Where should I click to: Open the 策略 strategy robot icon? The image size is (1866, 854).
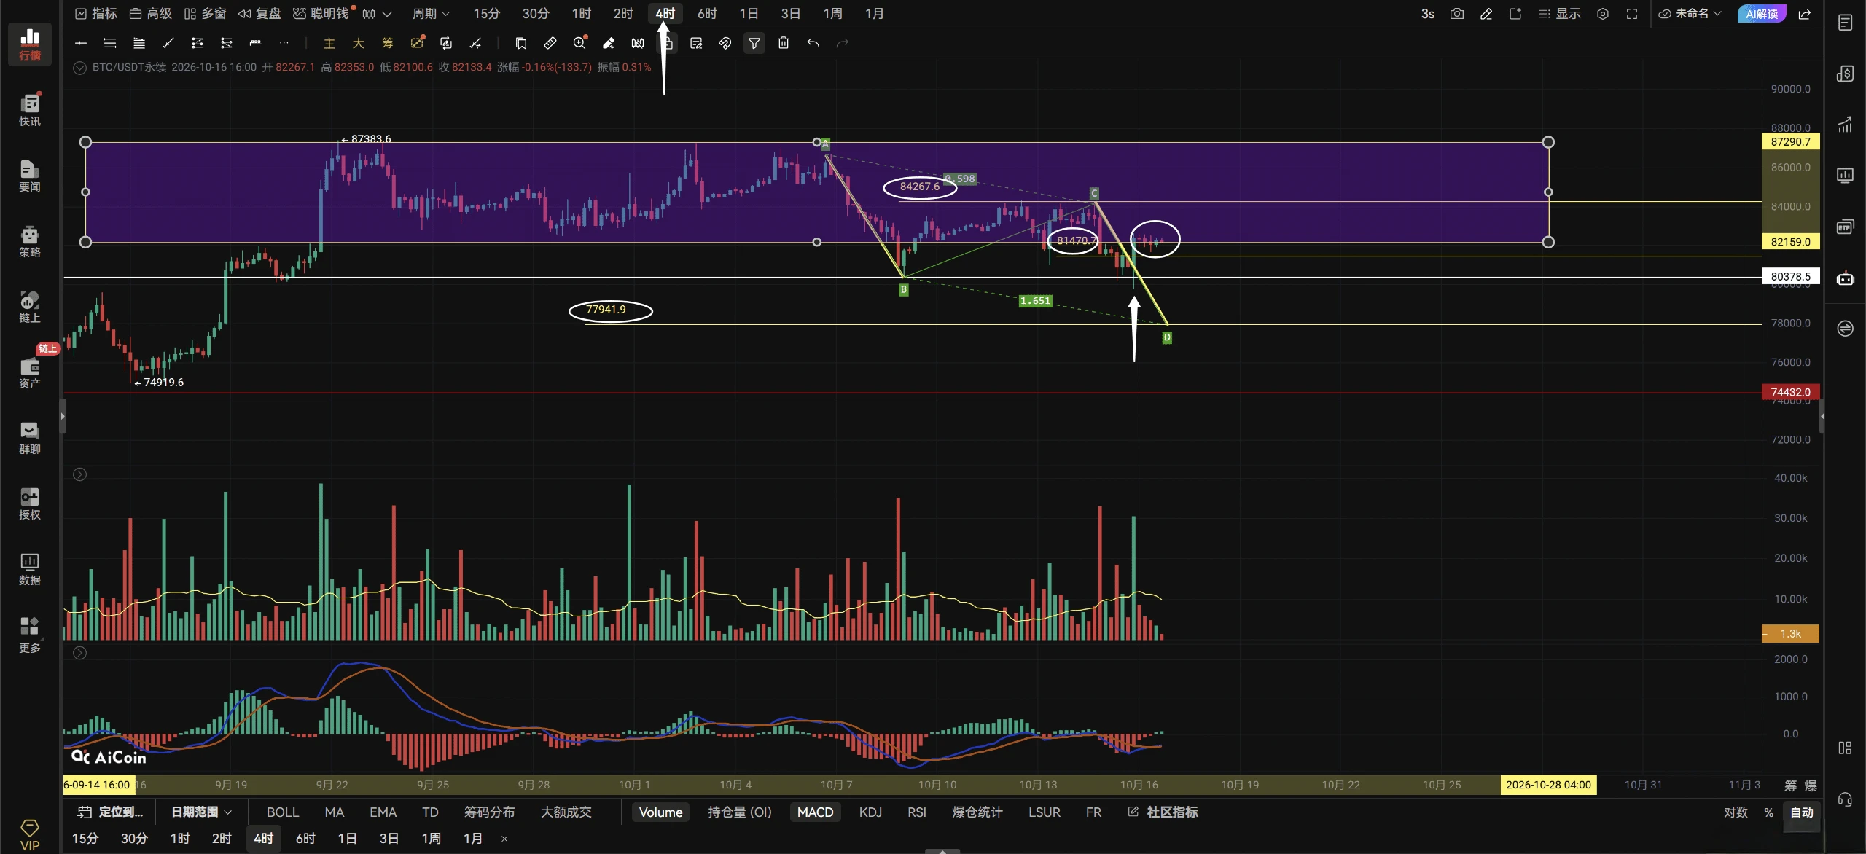[x=29, y=241]
